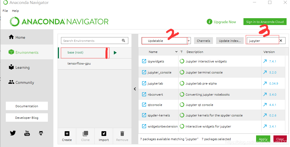Toggle the widgetsnbextension package checkbox
Viewport: 290px width, 147px height.
coord(144,126)
